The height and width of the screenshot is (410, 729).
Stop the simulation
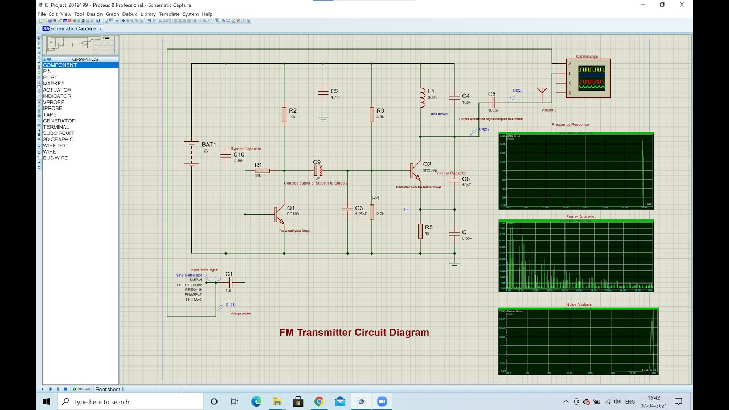tap(65, 389)
